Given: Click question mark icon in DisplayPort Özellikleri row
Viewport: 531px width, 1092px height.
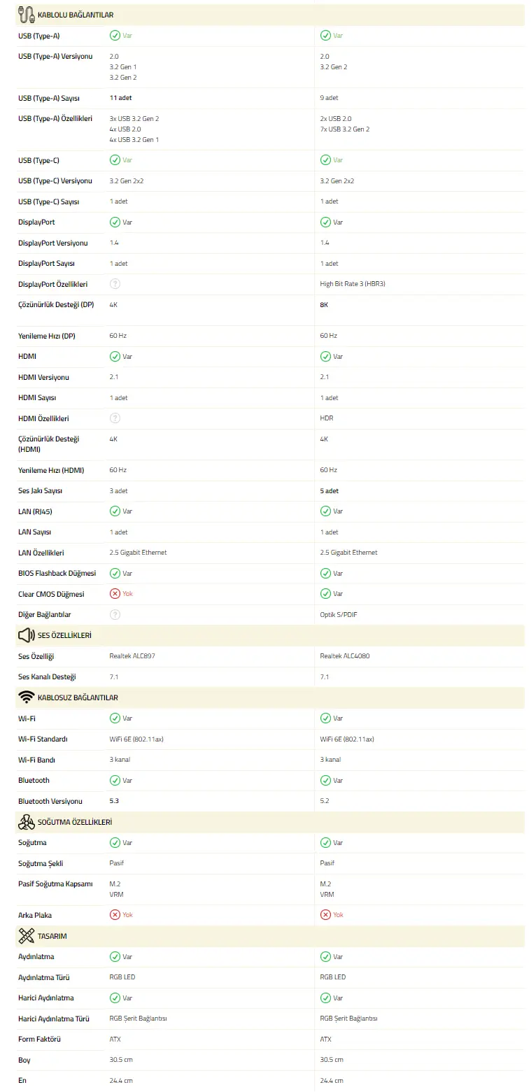Looking at the screenshot, I should [x=115, y=284].
